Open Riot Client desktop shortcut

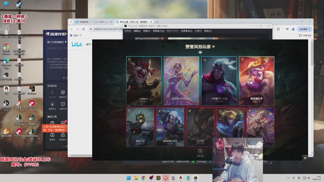point(32,104)
